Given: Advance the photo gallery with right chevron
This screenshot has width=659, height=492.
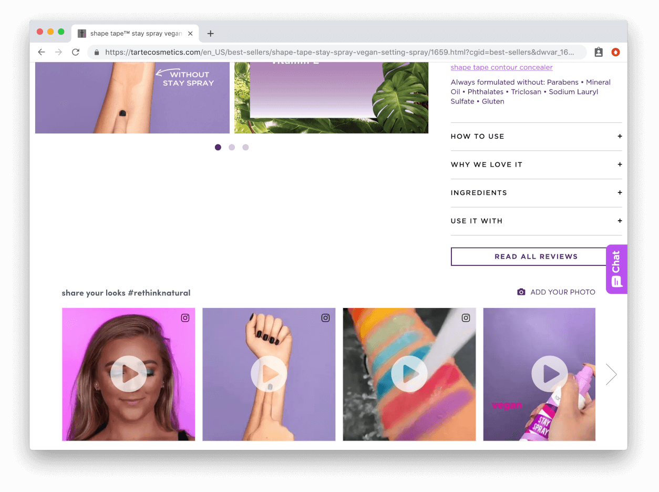Looking at the screenshot, I should point(611,374).
